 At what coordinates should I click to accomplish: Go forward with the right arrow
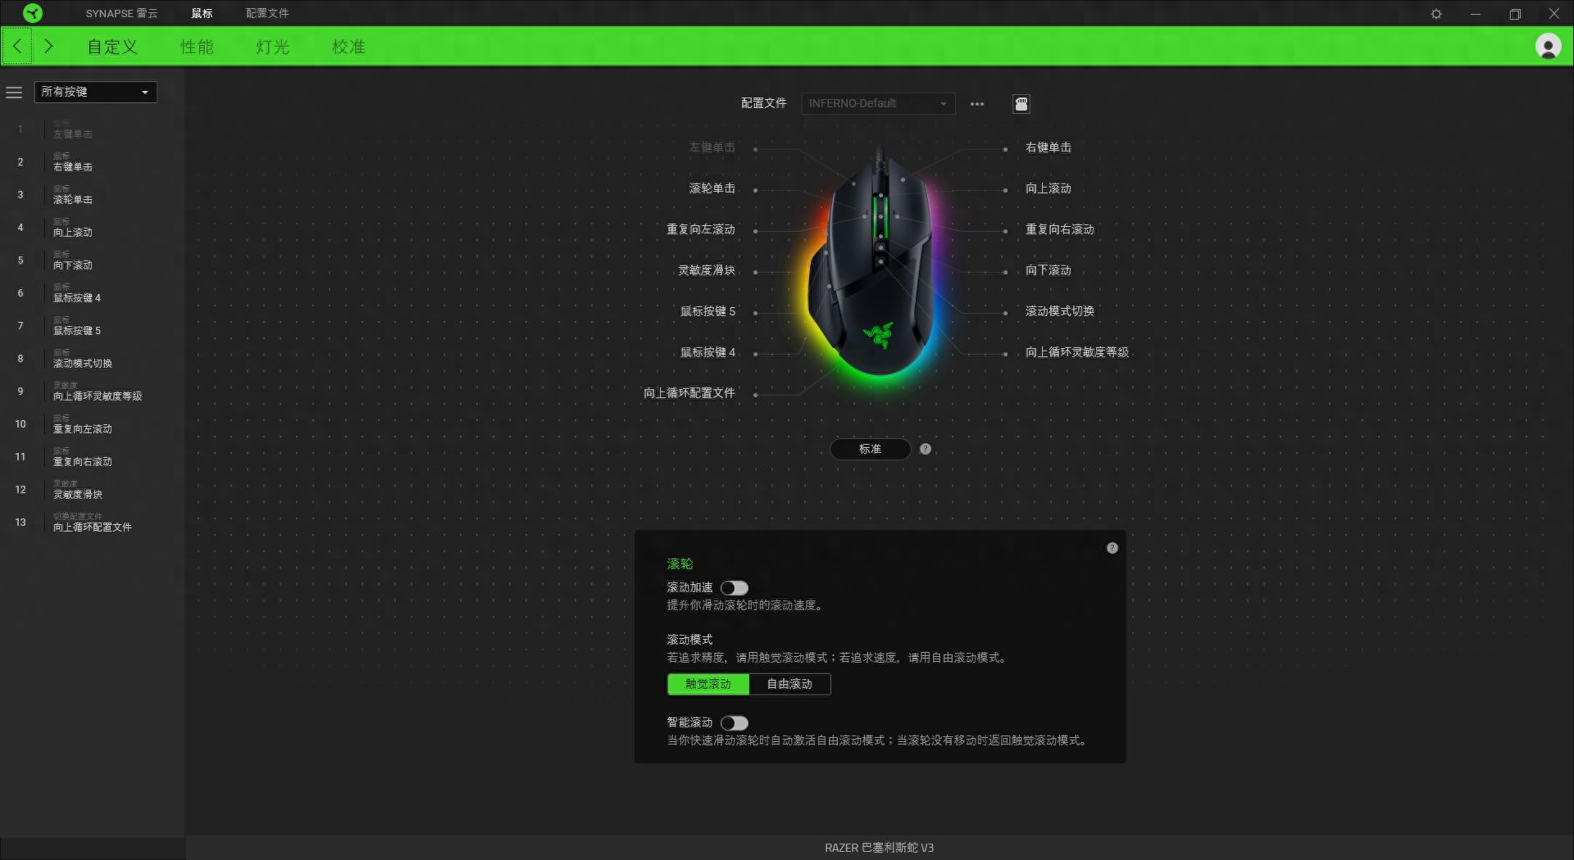[x=48, y=47]
